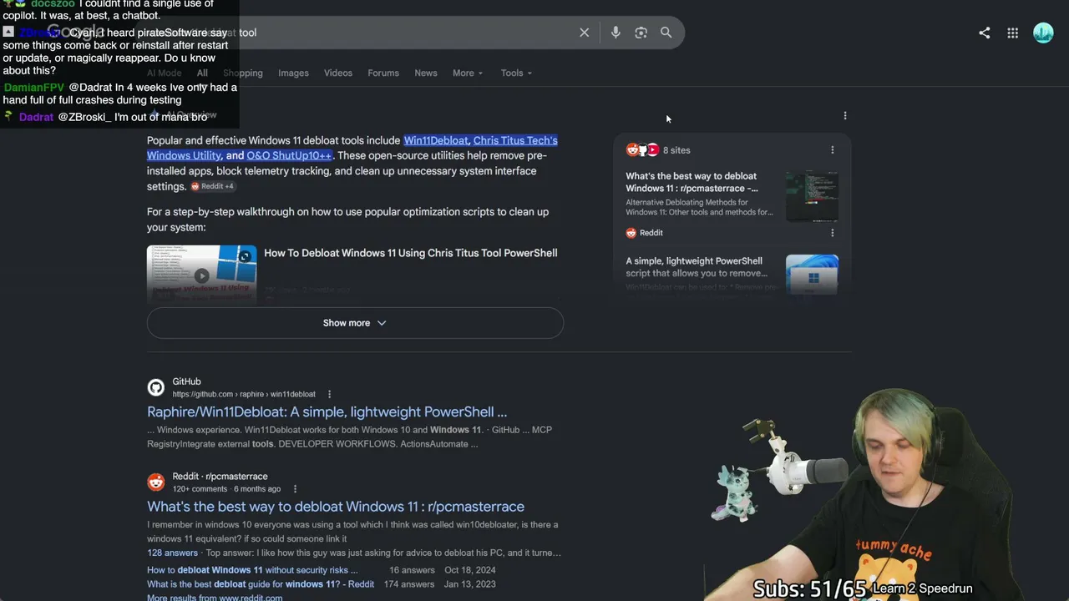Open three-dot menu beside GitHub result URL
1069x601 pixels.
[x=329, y=394]
